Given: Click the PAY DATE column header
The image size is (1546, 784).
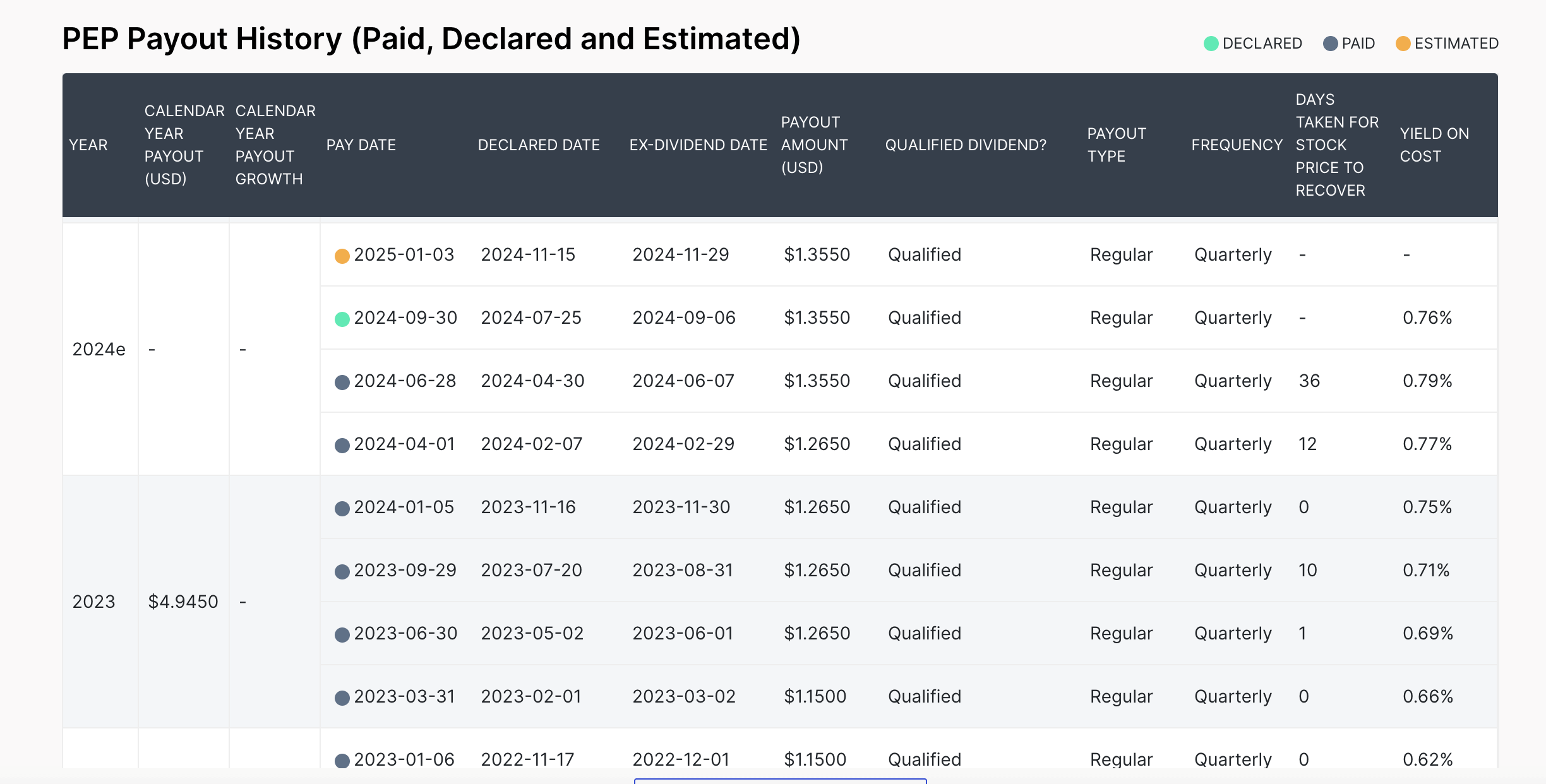Looking at the screenshot, I should point(361,145).
